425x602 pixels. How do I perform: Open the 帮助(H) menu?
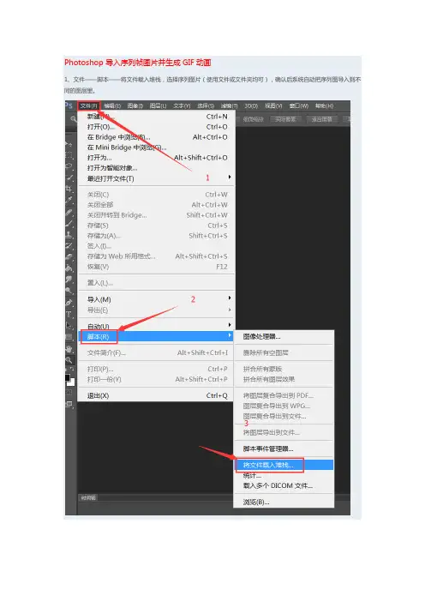click(324, 106)
